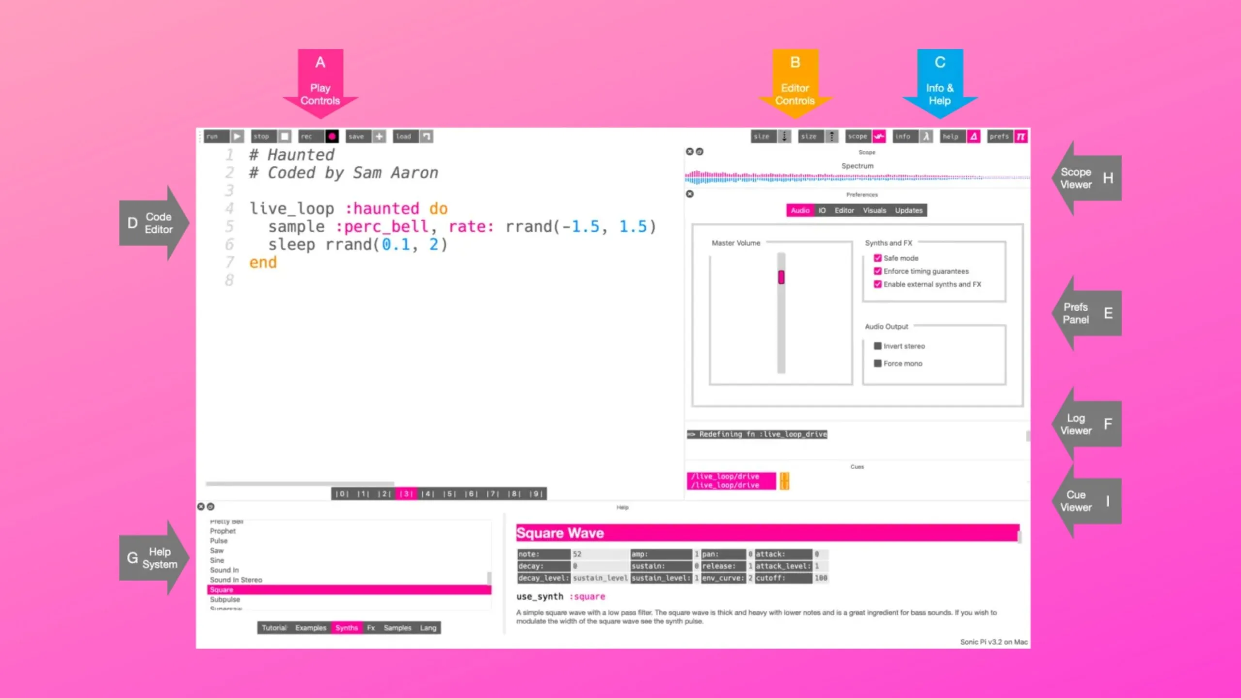Screen dimensions: 1241x698
Task: Select Square synth from the list
Action: [x=221, y=589]
